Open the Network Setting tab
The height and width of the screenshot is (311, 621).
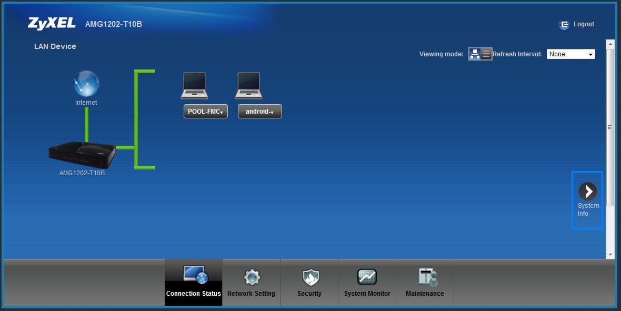coord(251,283)
